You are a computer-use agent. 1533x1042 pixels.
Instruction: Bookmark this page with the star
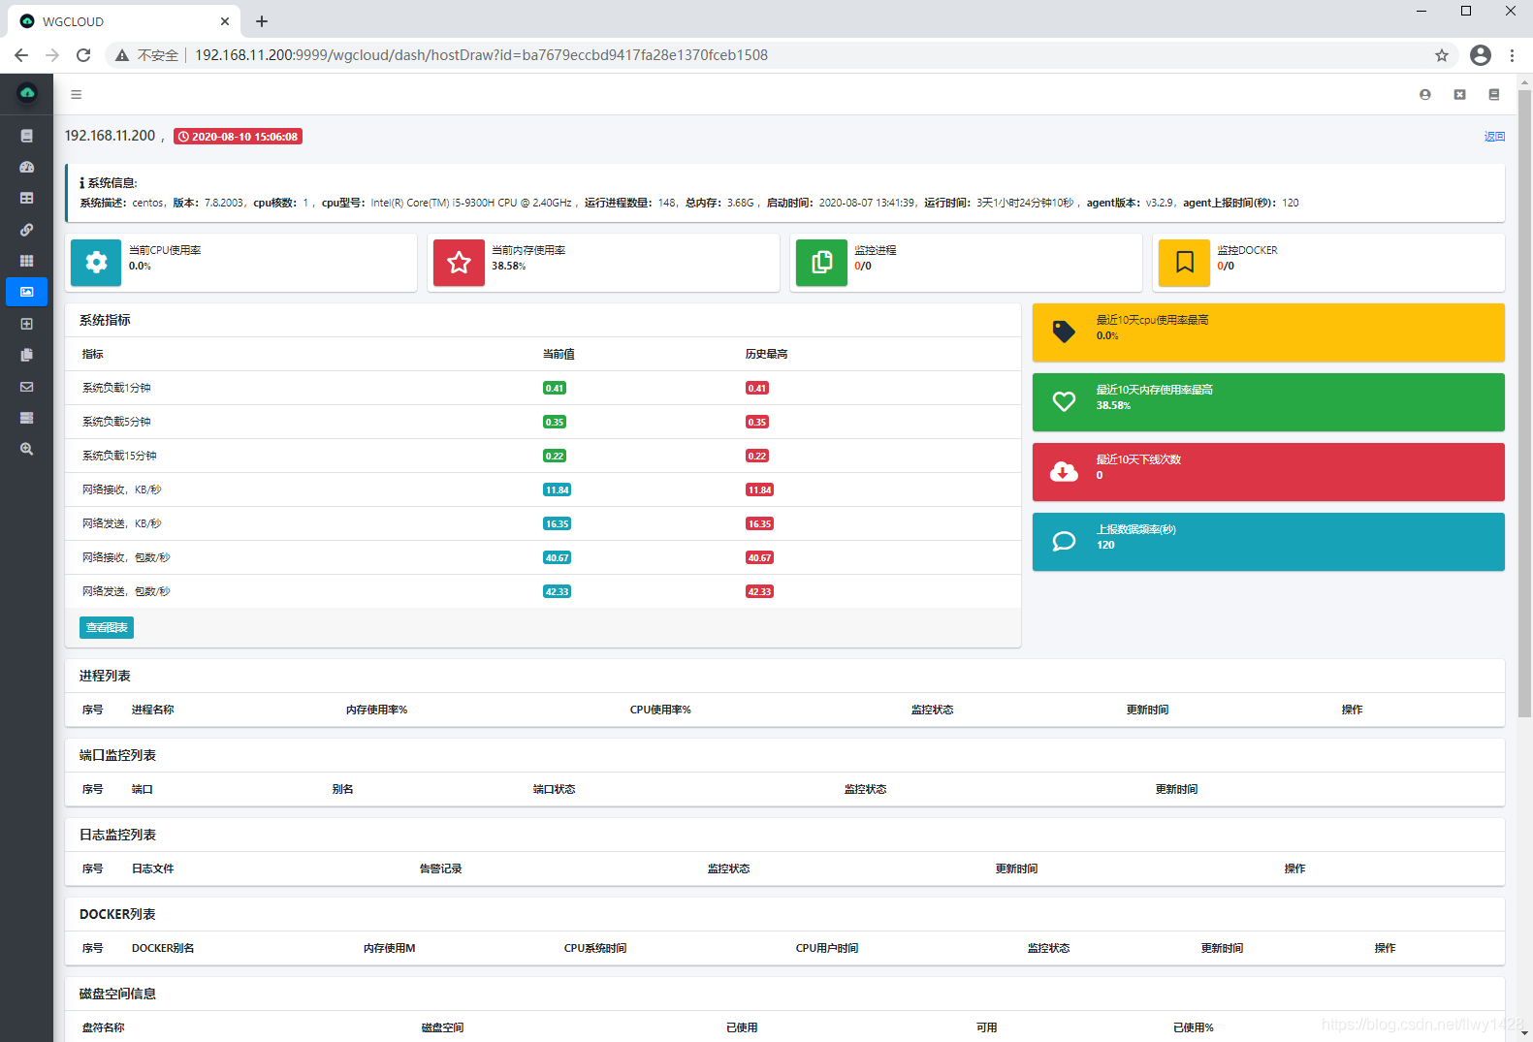1442,55
